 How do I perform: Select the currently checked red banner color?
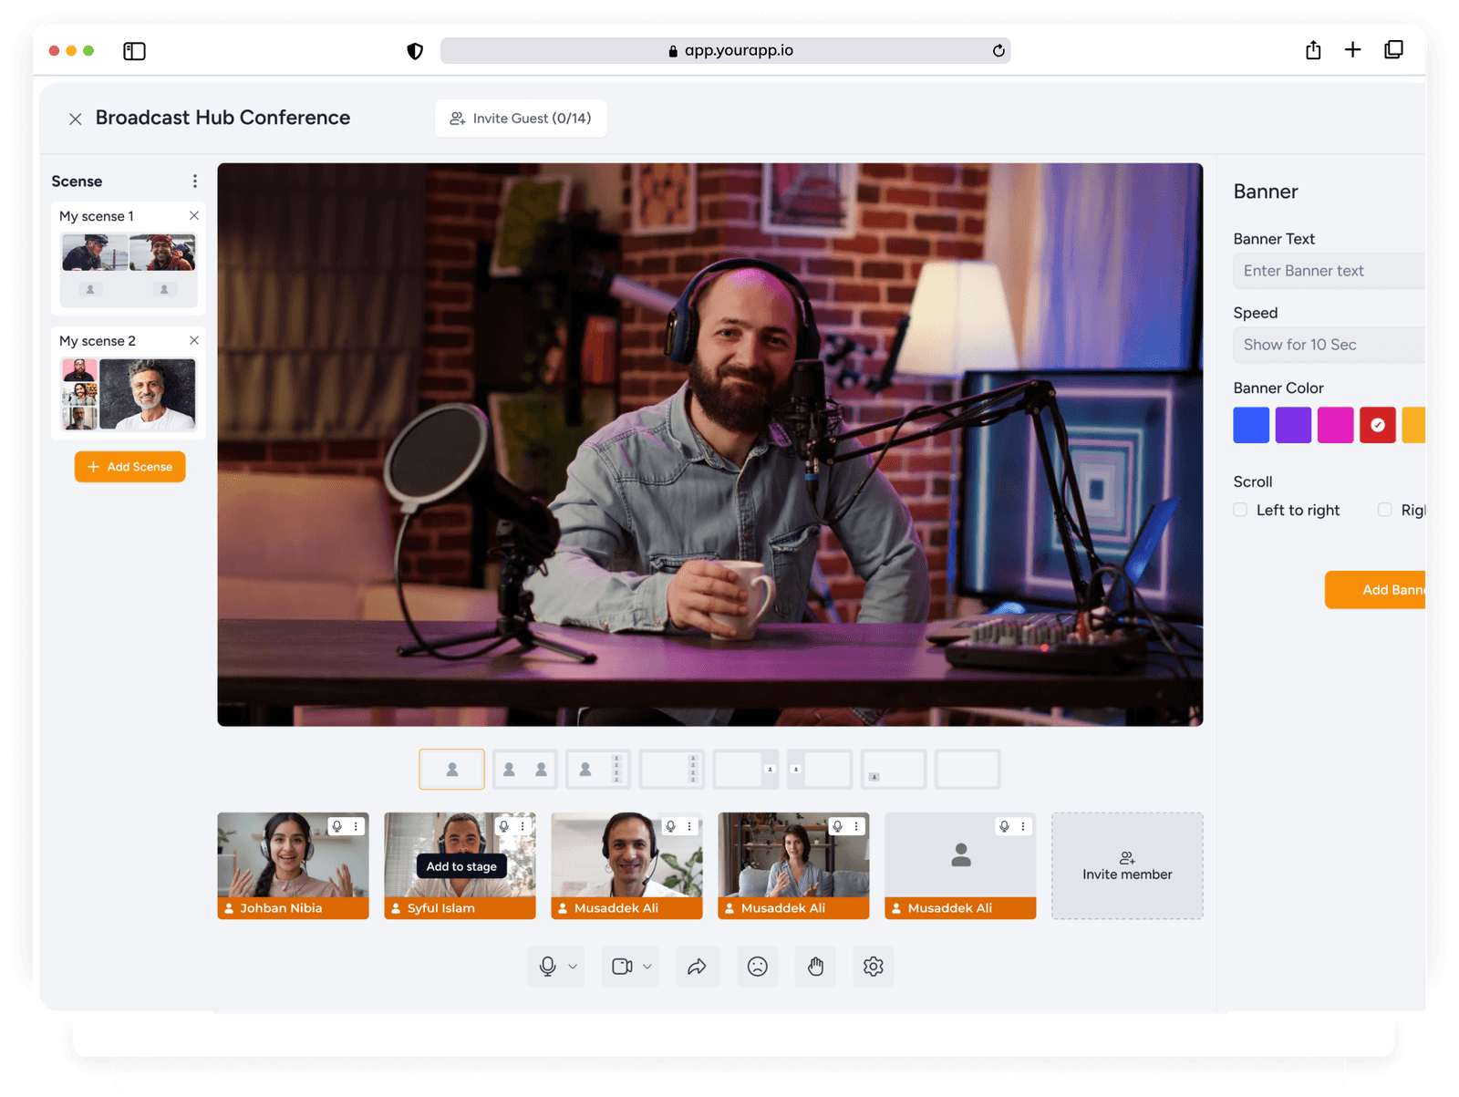1378,425
